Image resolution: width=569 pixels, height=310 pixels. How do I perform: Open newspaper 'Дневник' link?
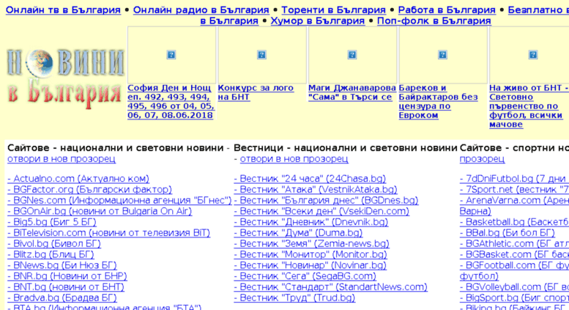(x=311, y=222)
